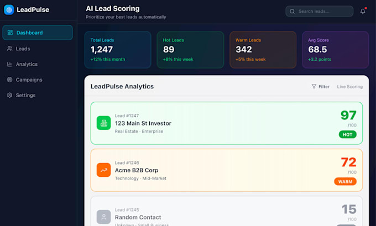The width and height of the screenshot is (376, 226).
Task: Open Analytics in sidebar
Action: 38,64
